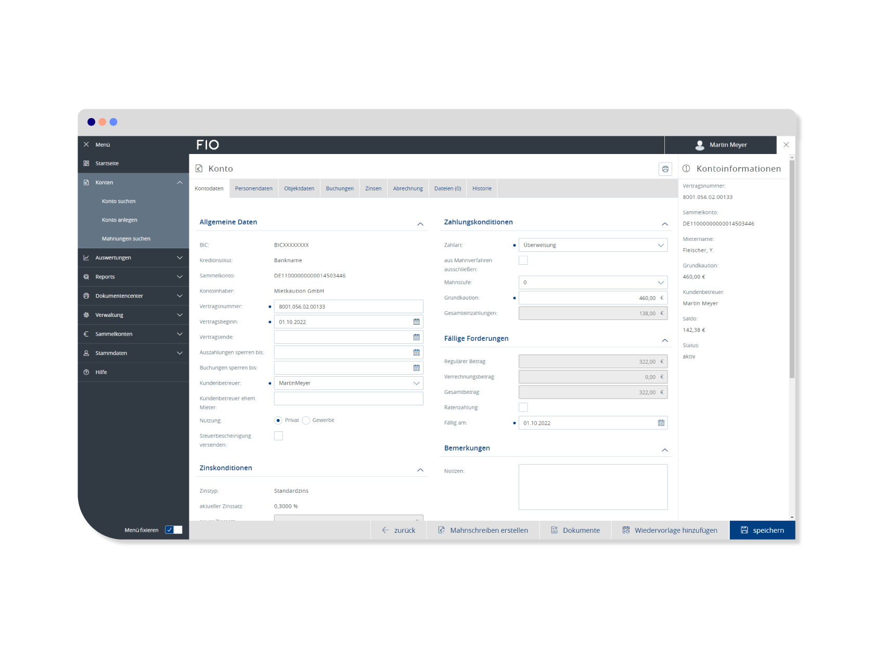Save with the speichern button

[762, 530]
